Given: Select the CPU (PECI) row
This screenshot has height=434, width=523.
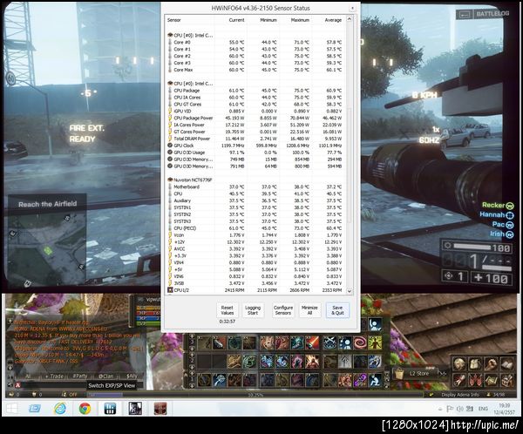Looking at the screenshot, I should pos(255,228).
